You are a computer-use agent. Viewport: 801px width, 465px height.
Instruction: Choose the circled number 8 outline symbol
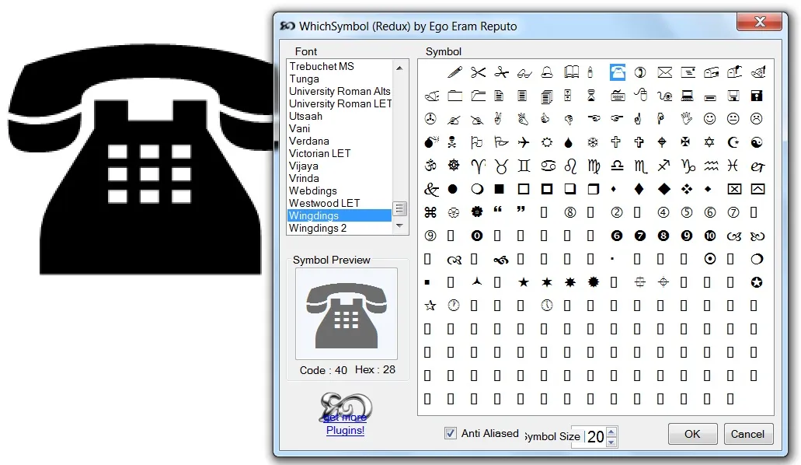point(570,212)
